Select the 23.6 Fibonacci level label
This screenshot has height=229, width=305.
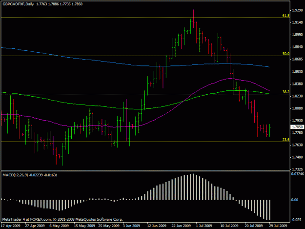tap(286, 140)
